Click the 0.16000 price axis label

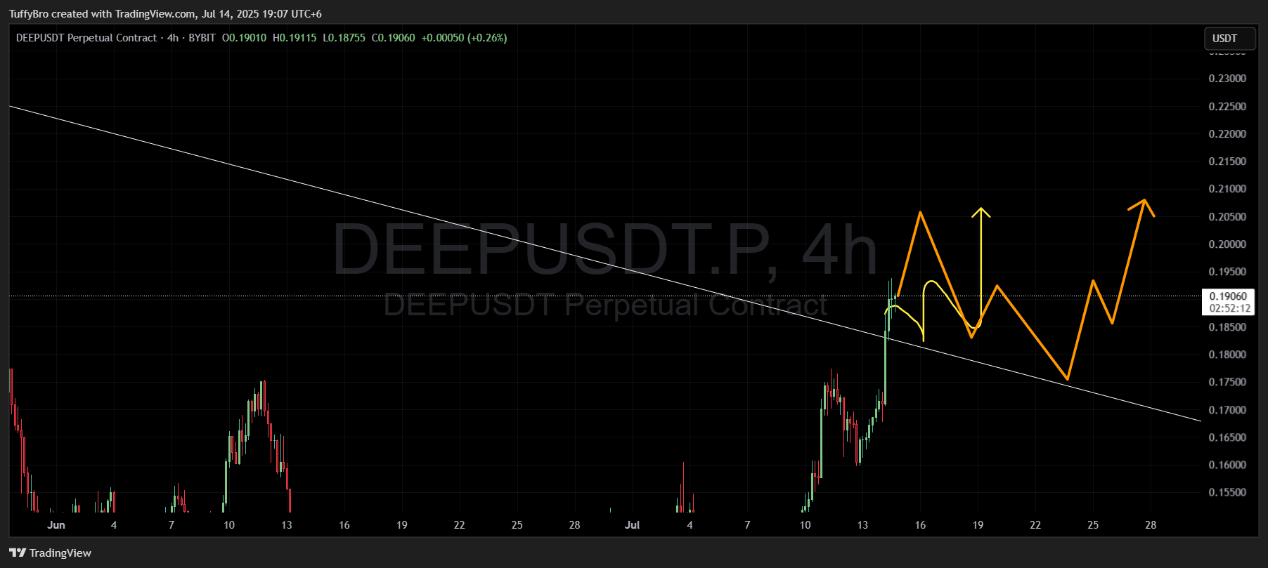1227,465
